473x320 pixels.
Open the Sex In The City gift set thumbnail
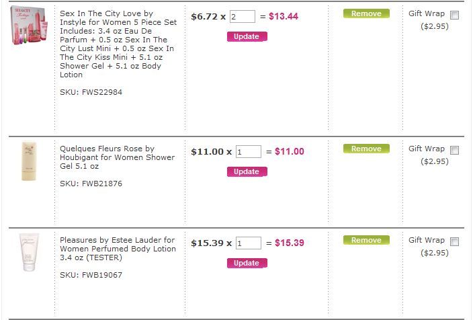(29, 26)
